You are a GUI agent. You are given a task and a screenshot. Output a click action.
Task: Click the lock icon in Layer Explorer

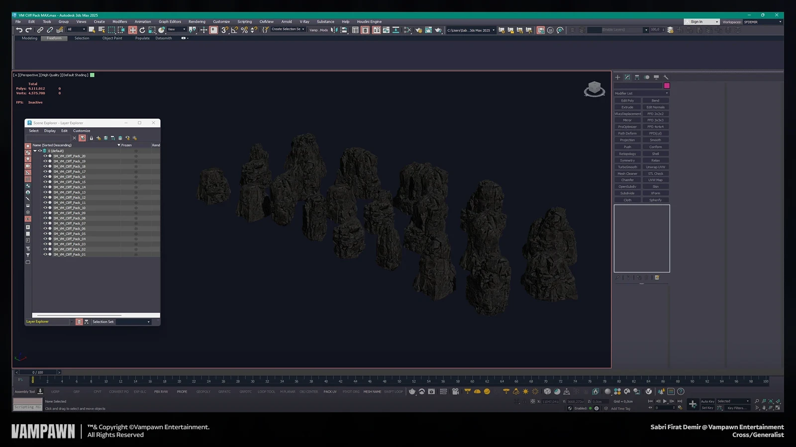(x=91, y=138)
